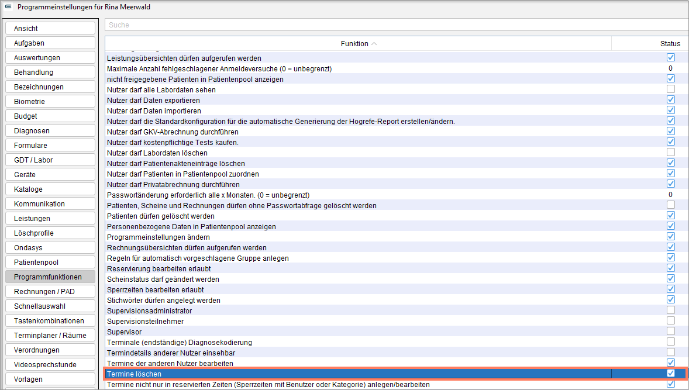Switch to the Programmfunktionen category

point(50,277)
